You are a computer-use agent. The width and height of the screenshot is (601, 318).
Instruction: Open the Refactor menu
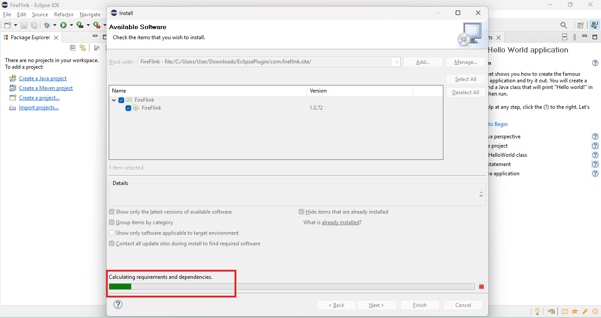tap(64, 15)
